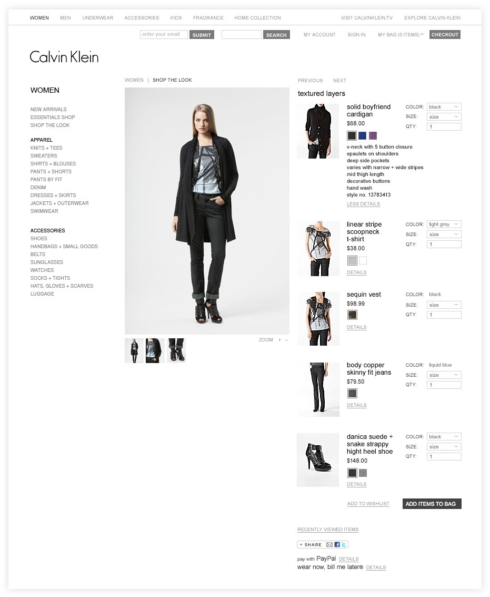Open the My Bag dropdown arrow

[422, 35]
